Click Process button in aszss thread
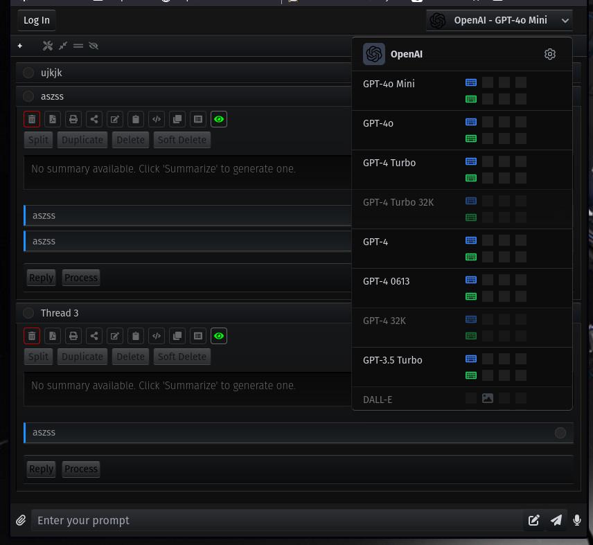 pos(81,278)
